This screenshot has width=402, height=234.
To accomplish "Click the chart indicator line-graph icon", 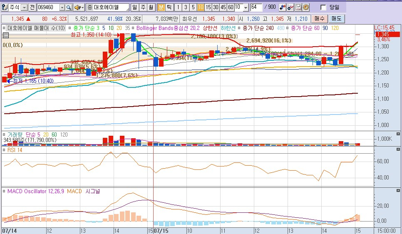I will click(291, 7).
